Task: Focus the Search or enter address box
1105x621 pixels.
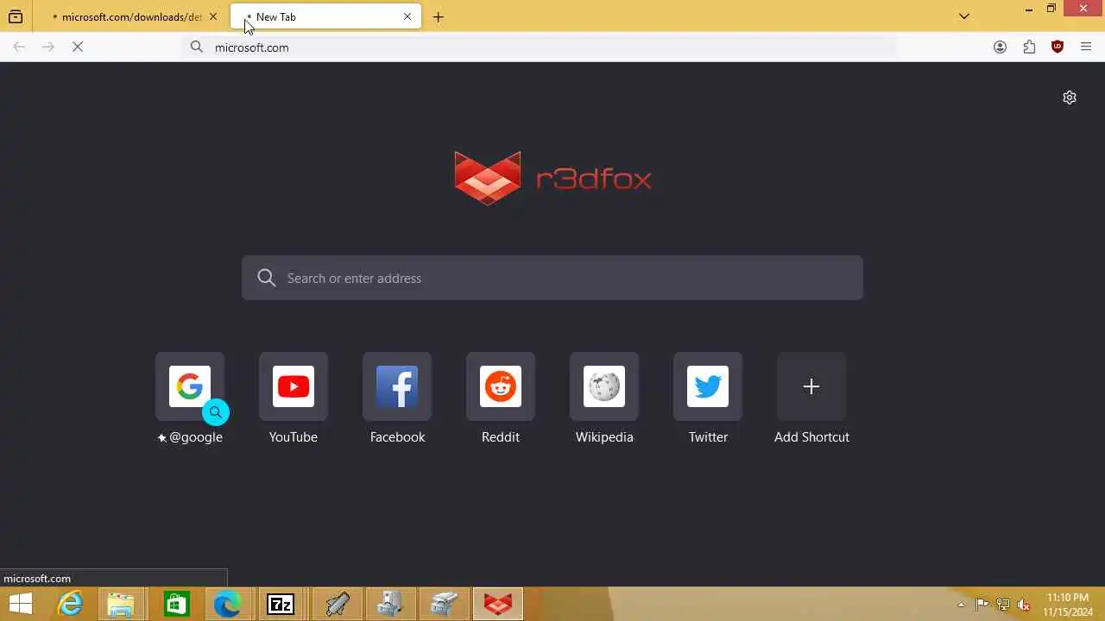Action: tap(552, 278)
